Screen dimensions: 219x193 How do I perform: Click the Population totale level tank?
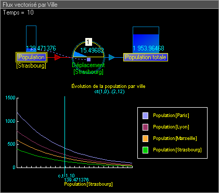coord(146,40)
